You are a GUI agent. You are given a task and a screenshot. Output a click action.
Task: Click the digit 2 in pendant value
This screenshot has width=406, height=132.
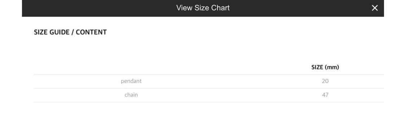coord(324,81)
